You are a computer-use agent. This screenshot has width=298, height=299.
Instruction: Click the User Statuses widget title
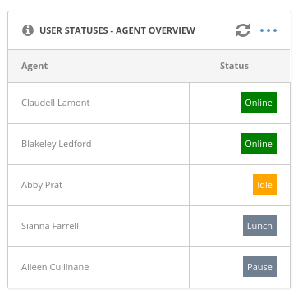[x=117, y=30]
